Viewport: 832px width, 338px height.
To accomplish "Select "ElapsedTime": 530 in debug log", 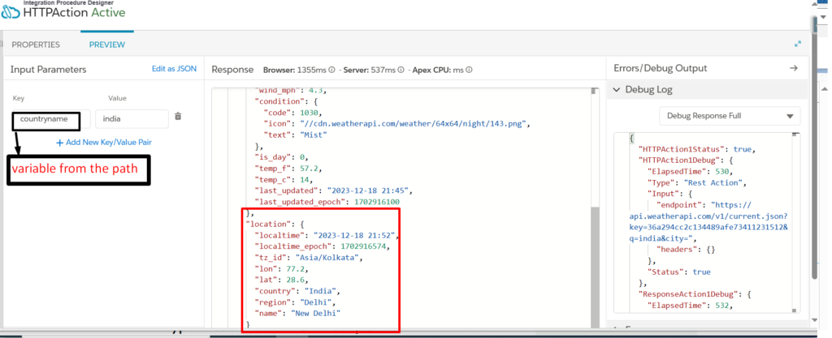I will (690, 171).
